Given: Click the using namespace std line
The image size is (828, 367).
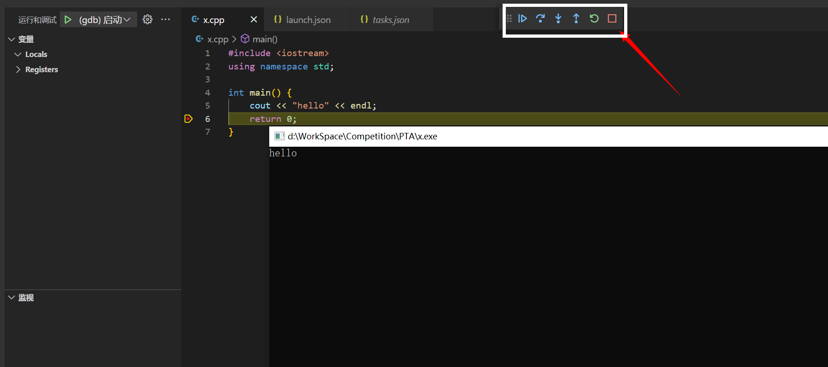Looking at the screenshot, I should [x=281, y=67].
